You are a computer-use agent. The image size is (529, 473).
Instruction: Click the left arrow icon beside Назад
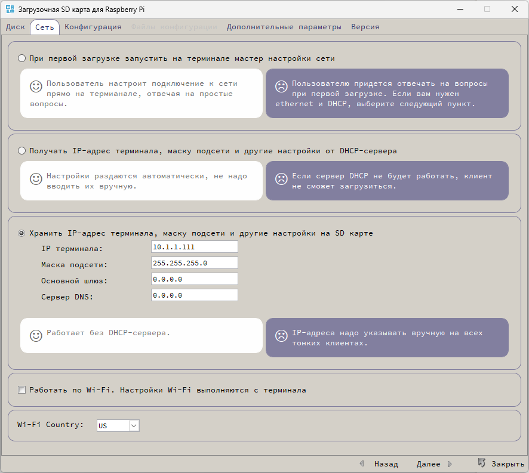(x=362, y=464)
